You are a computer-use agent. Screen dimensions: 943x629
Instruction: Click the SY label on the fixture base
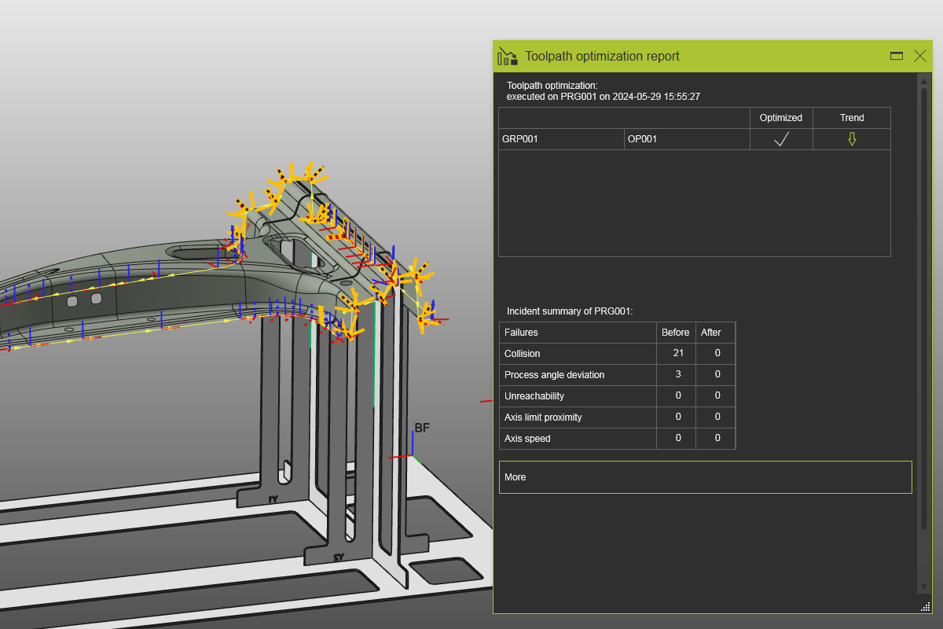point(336,556)
